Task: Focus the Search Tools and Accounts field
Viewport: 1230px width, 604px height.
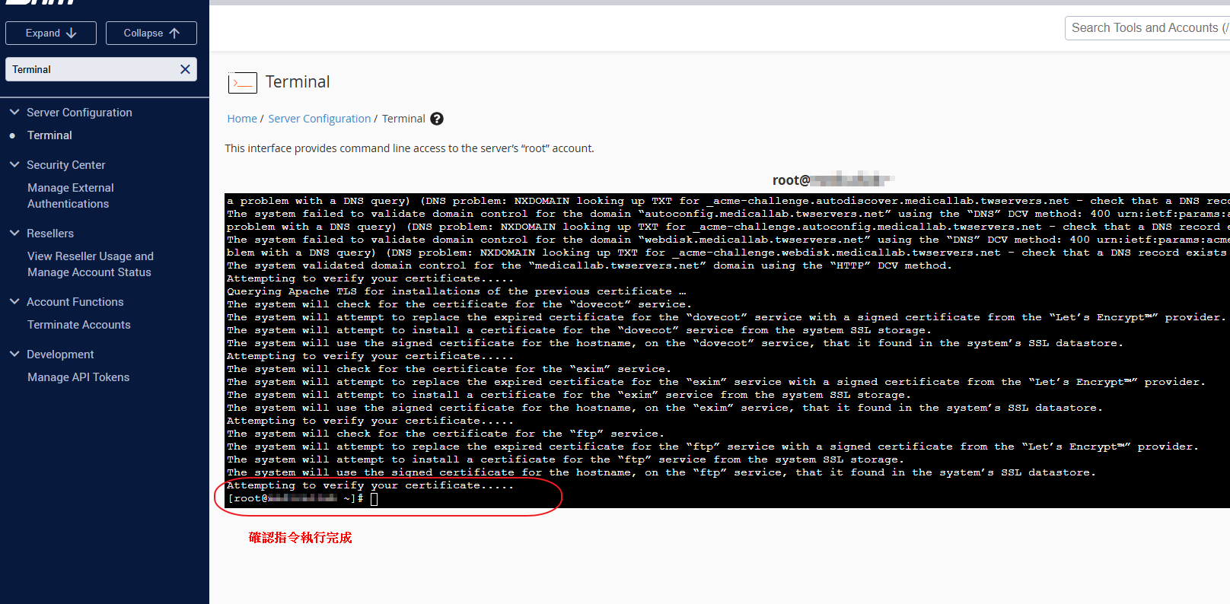Action: (1146, 28)
